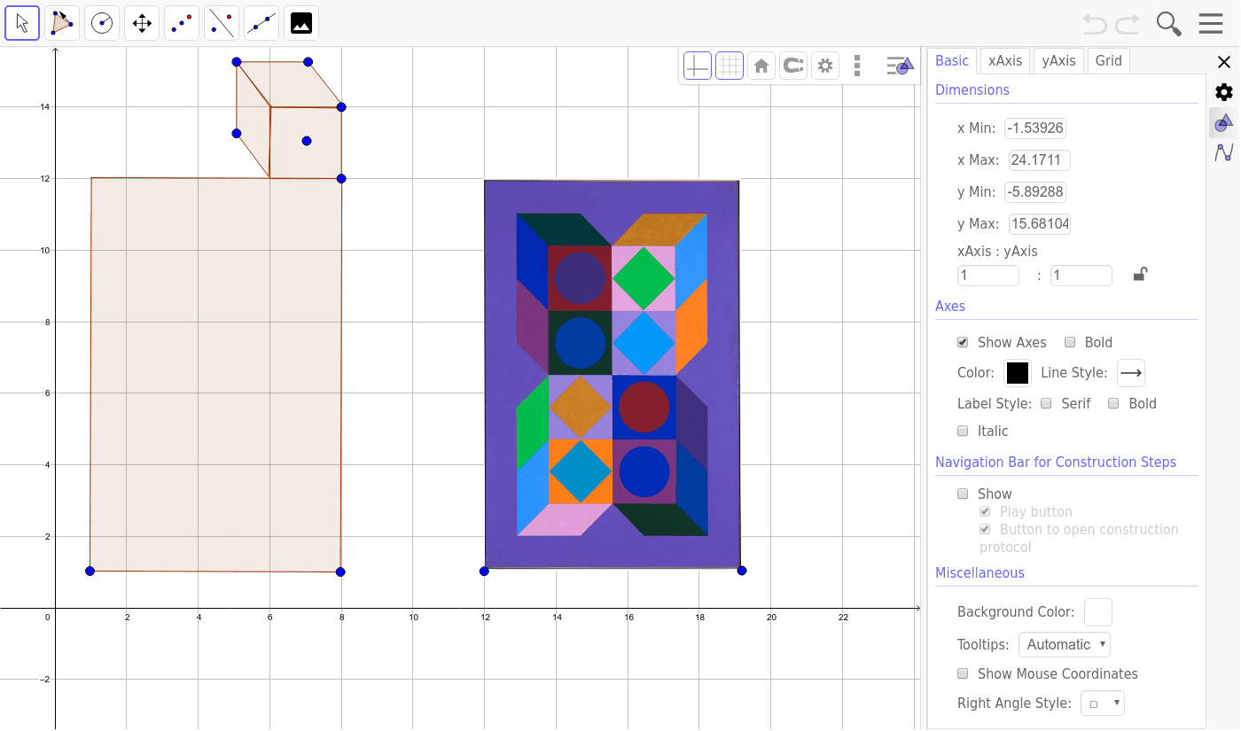Select the Line through two points tool
The image size is (1241, 731).
[261, 23]
